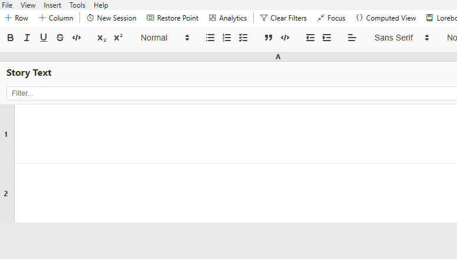
Task: Open the Sans Serif font dropdown
Action: [x=402, y=38]
